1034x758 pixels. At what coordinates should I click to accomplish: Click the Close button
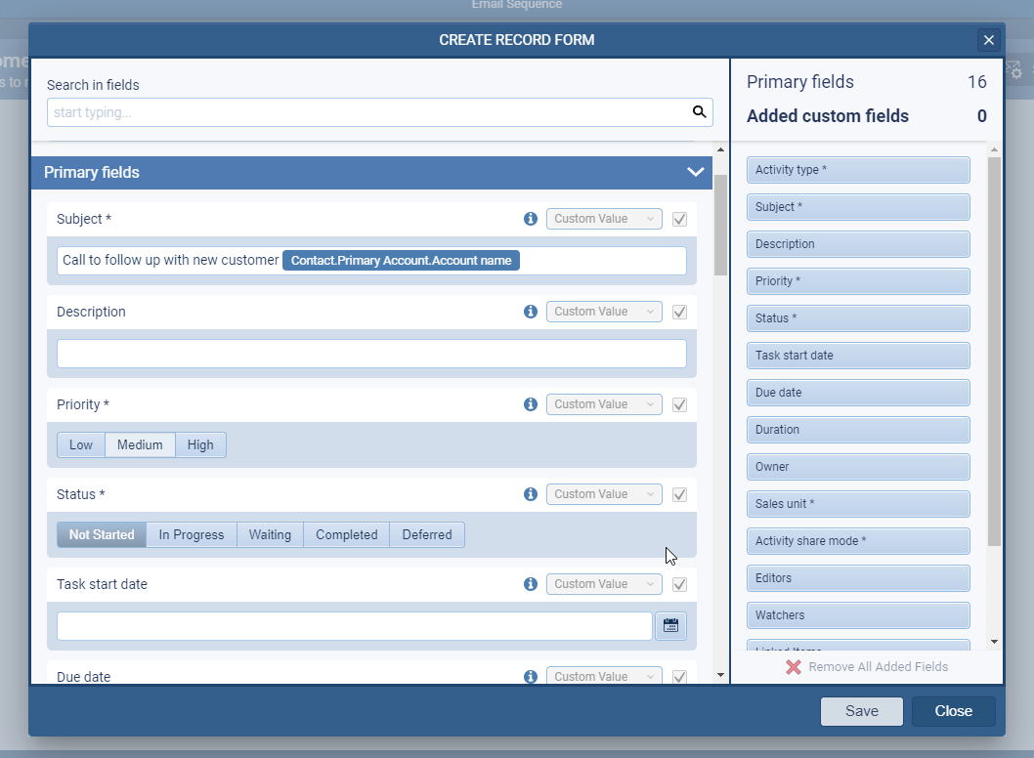click(953, 711)
